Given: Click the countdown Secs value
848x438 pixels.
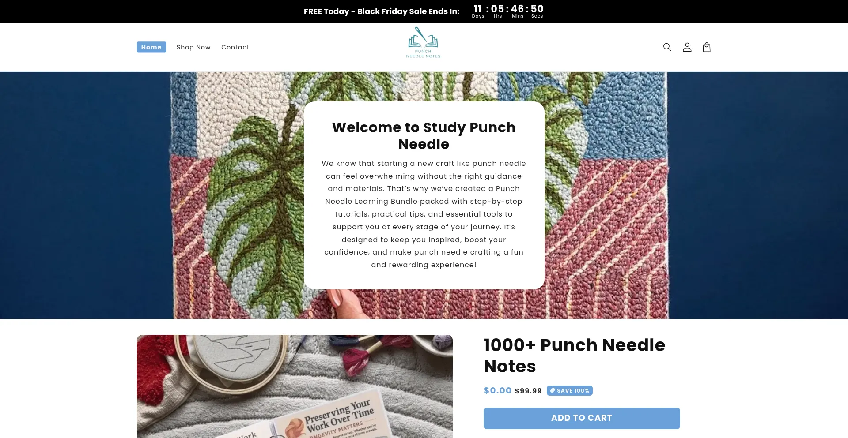Looking at the screenshot, I should point(537,9).
